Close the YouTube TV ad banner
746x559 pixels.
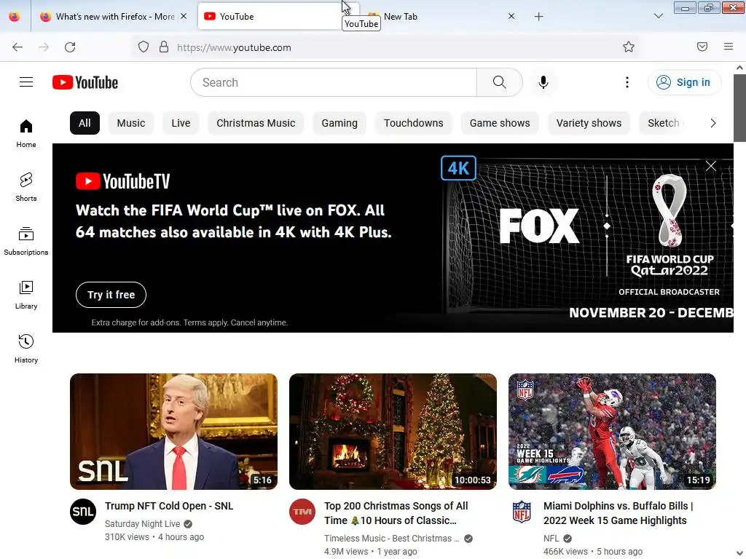[x=711, y=166]
